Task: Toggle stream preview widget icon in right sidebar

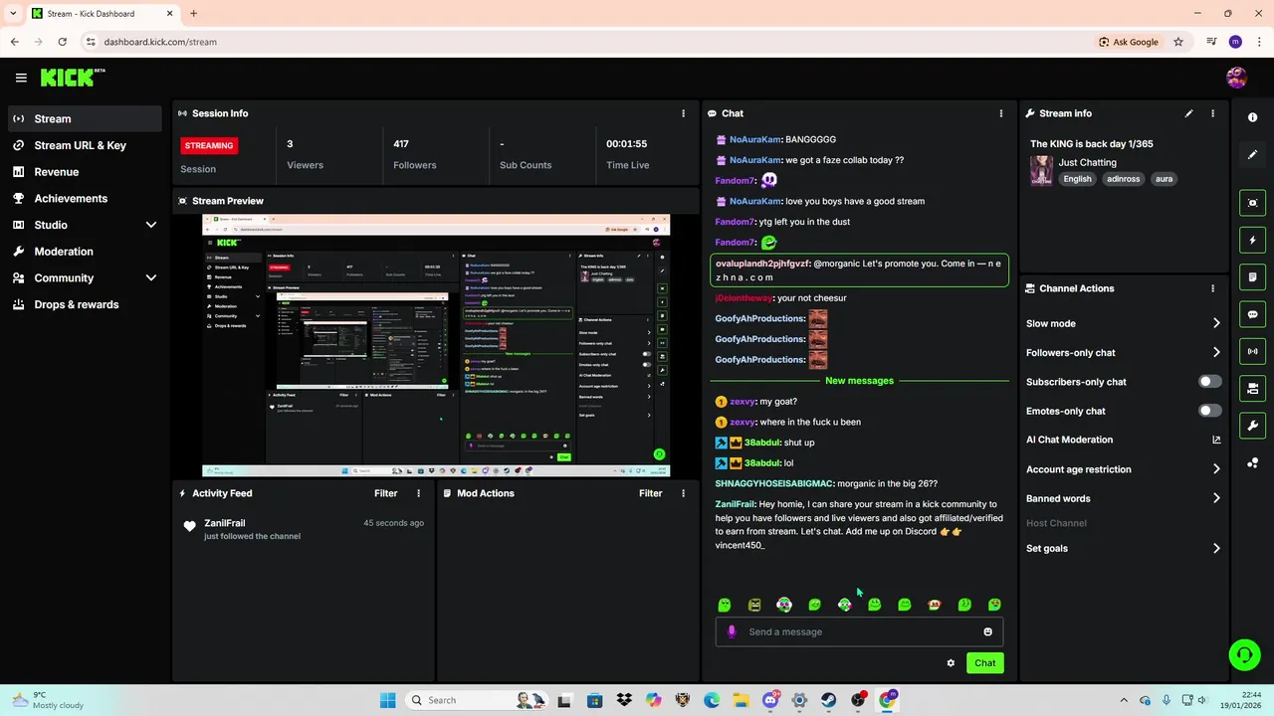Action: [1252, 203]
